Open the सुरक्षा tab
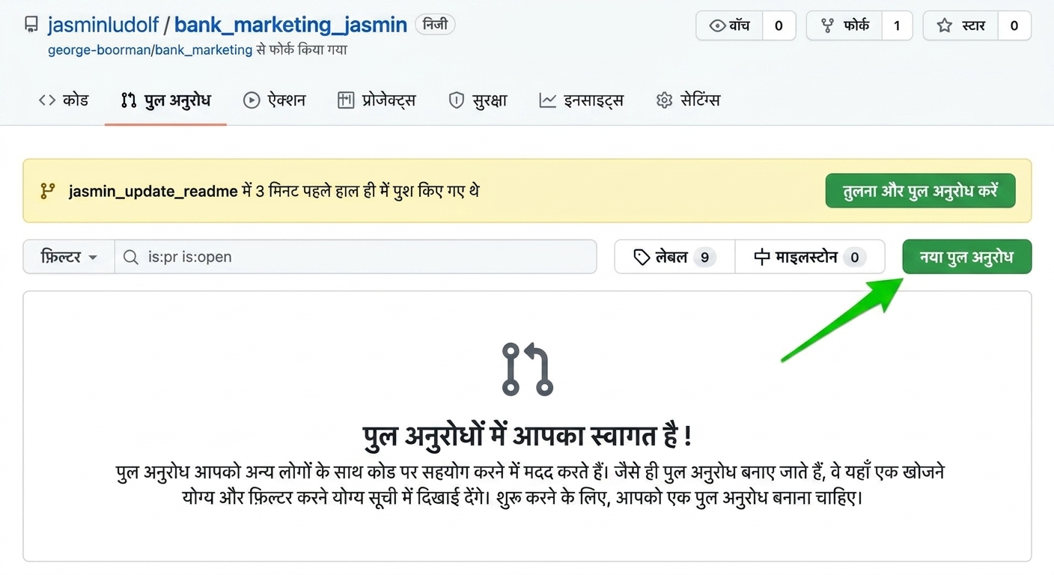Screen dimensions: 1054x575 point(478,100)
